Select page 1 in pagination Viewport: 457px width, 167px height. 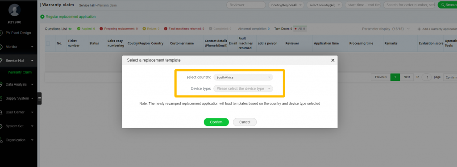395,77
